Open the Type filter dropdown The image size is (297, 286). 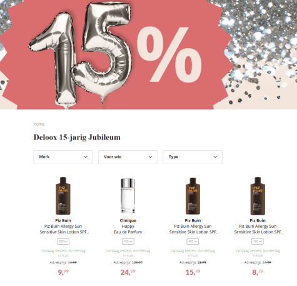[x=193, y=156]
